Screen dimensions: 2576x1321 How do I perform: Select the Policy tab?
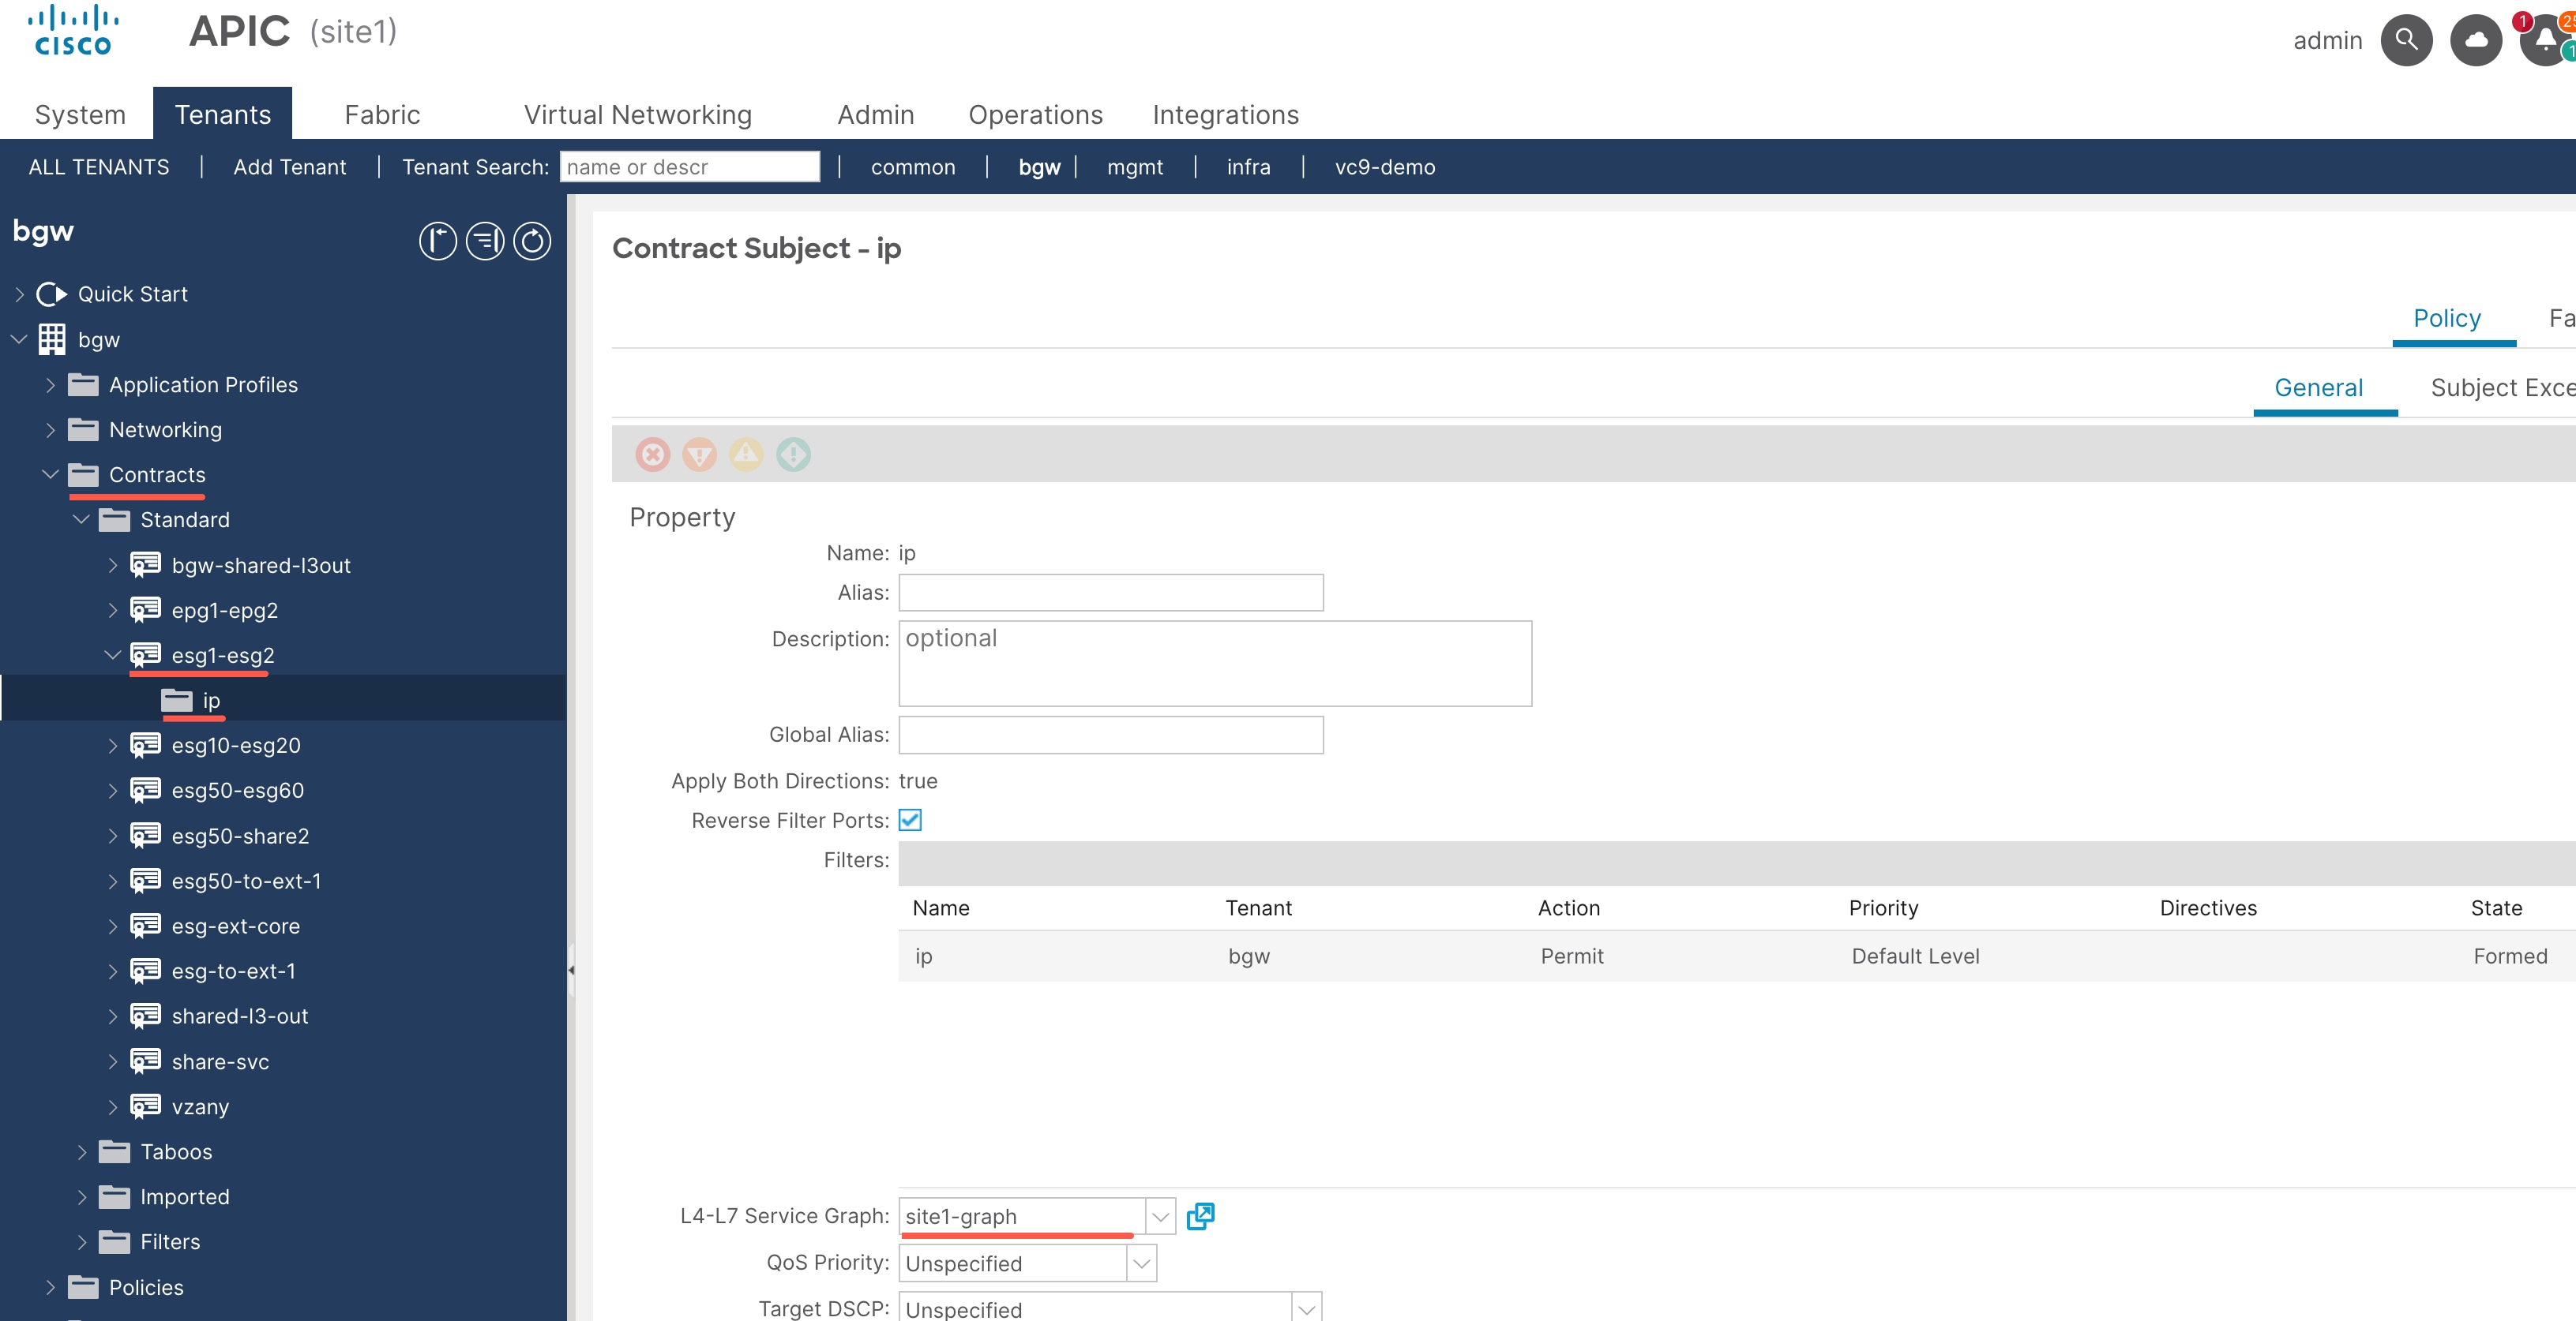tap(2447, 318)
